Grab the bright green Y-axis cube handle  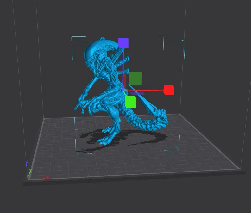click(x=130, y=102)
